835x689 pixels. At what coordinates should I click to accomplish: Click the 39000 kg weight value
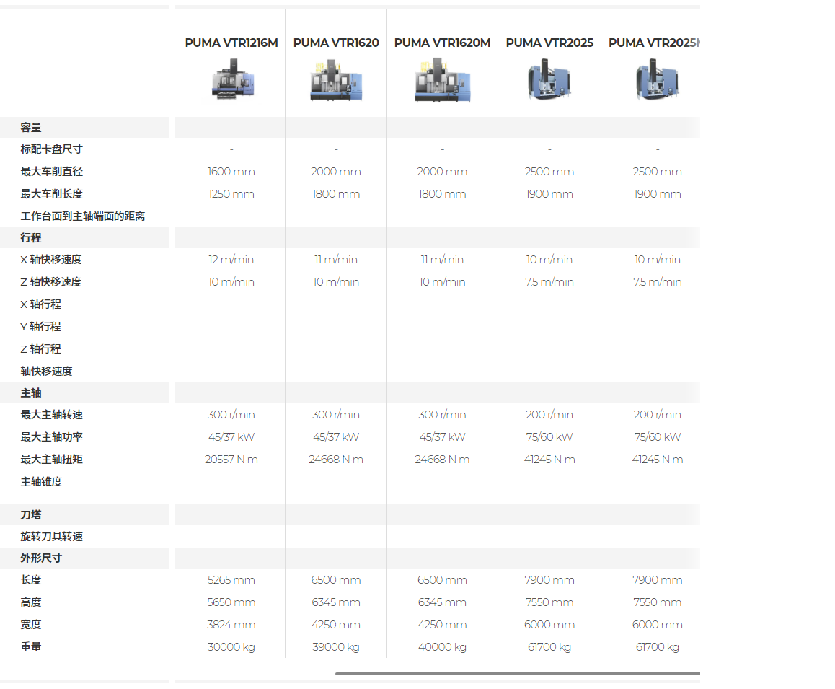tap(336, 647)
